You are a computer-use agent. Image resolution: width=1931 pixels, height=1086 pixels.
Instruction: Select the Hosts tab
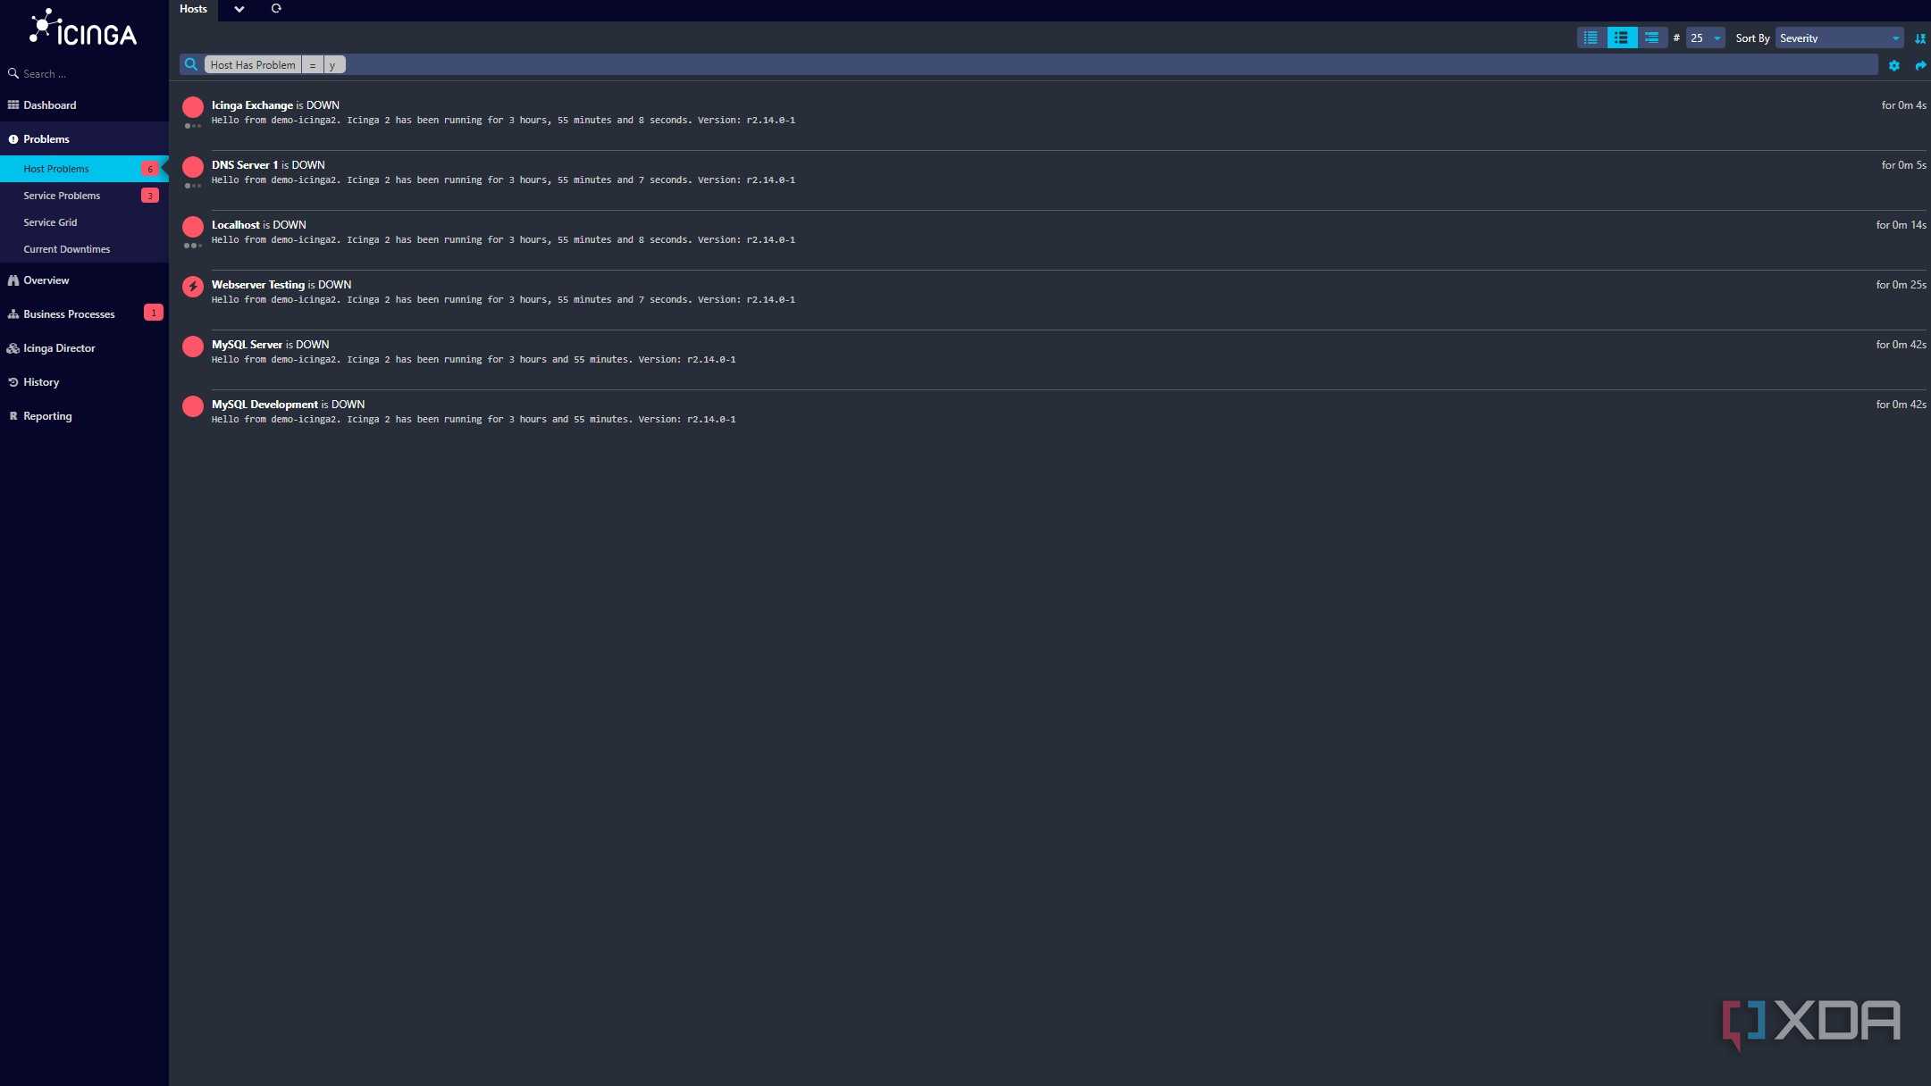click(x=193, y=9)
